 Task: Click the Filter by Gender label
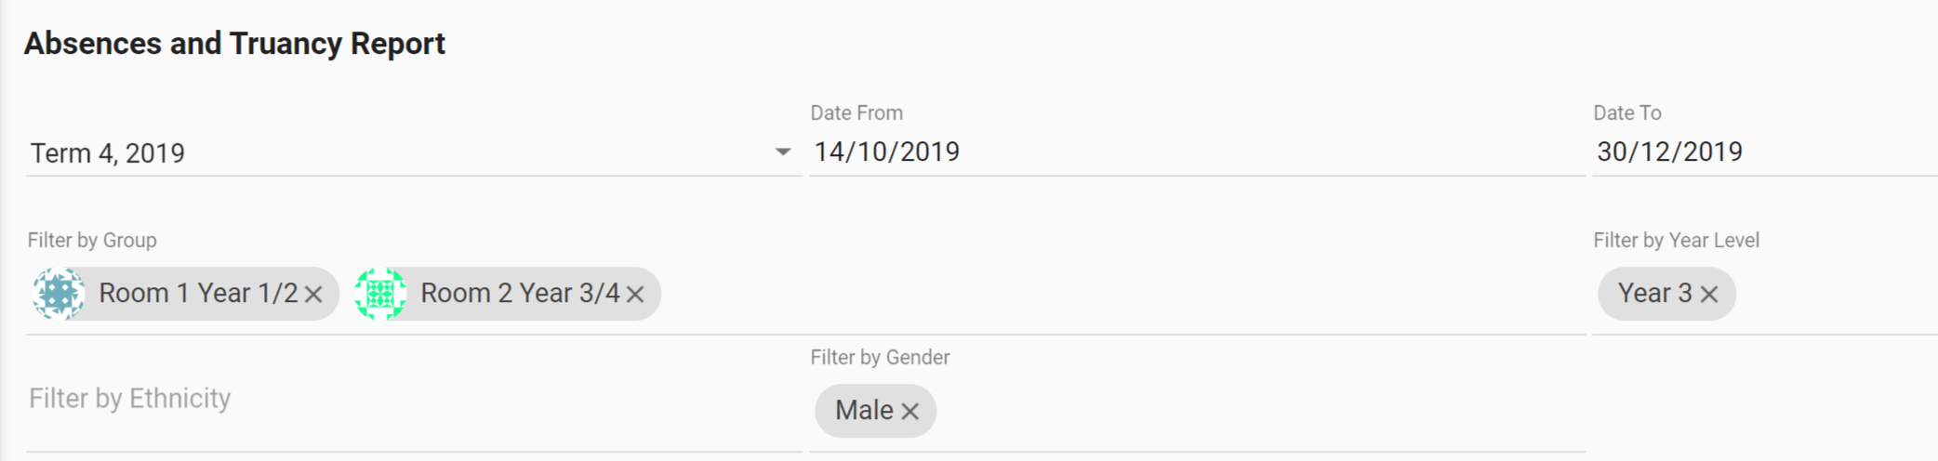point(880,358)
